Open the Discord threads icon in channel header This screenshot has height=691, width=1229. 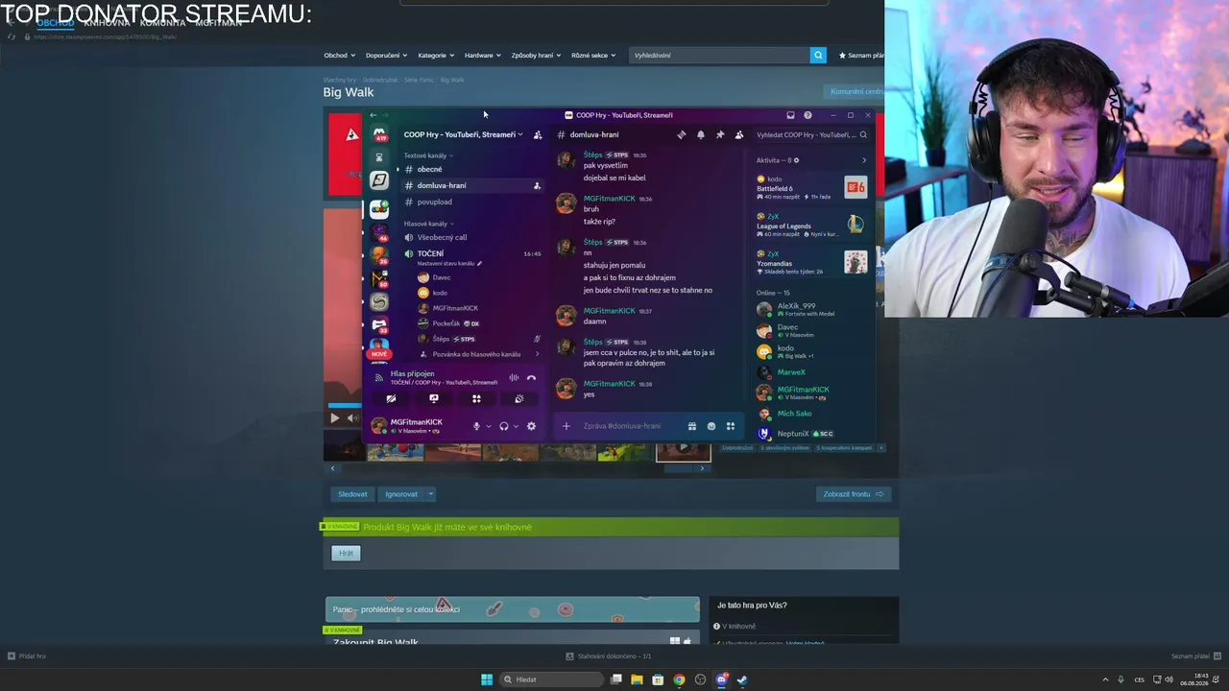[681, 134]
